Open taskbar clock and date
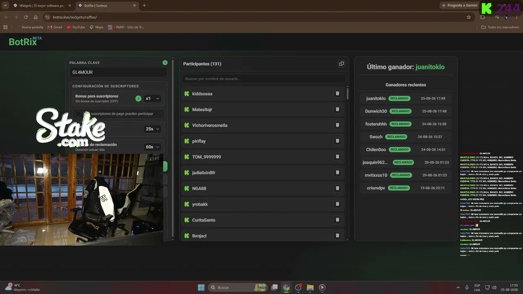 [x=510, y=287]
